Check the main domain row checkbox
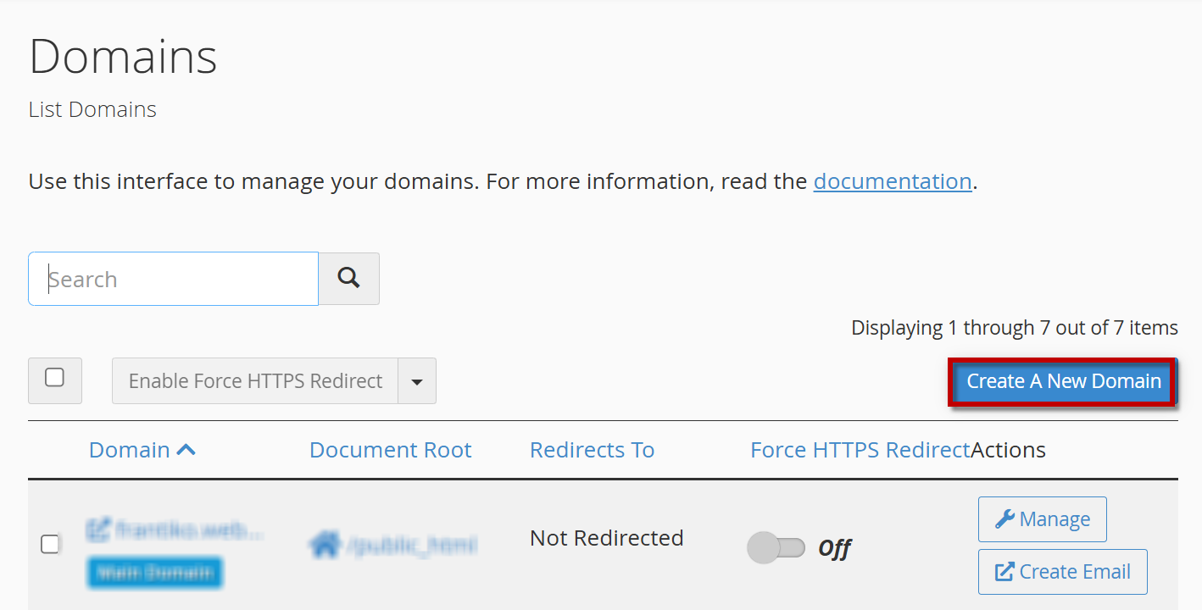The height and width of the screenshot is (610, 1202). point(50,544)
